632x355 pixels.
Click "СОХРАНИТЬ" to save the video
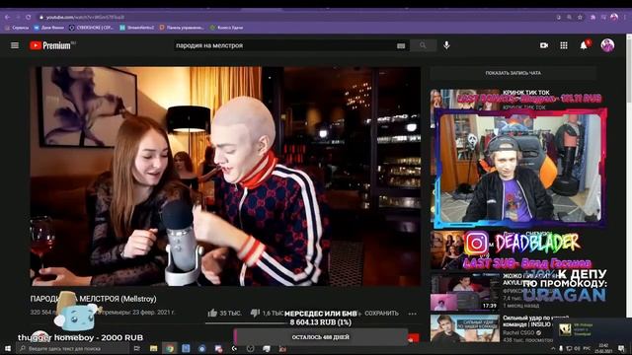tap(381, 314)
